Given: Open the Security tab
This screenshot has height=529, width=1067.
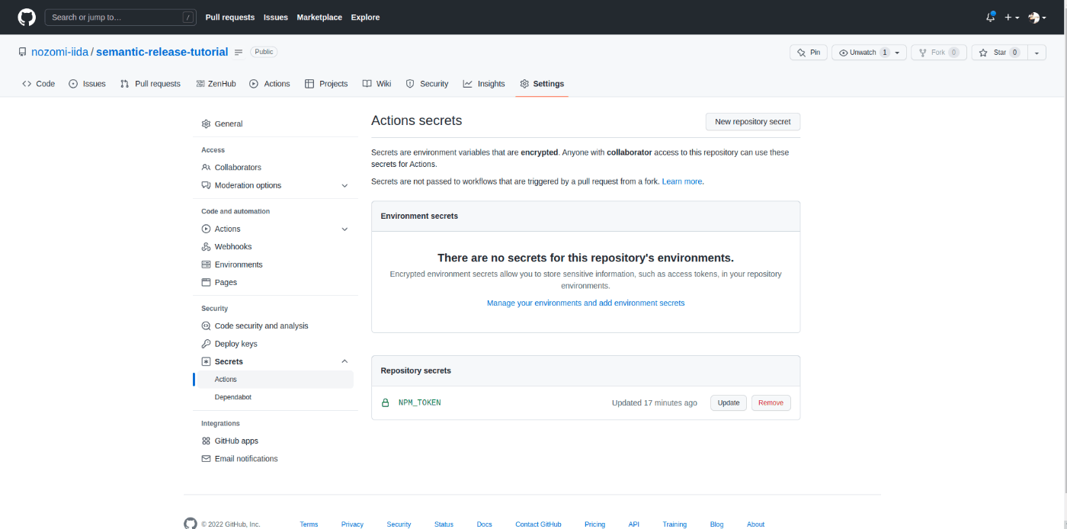Looking at the screenshot, I should (x=427, y=84).
